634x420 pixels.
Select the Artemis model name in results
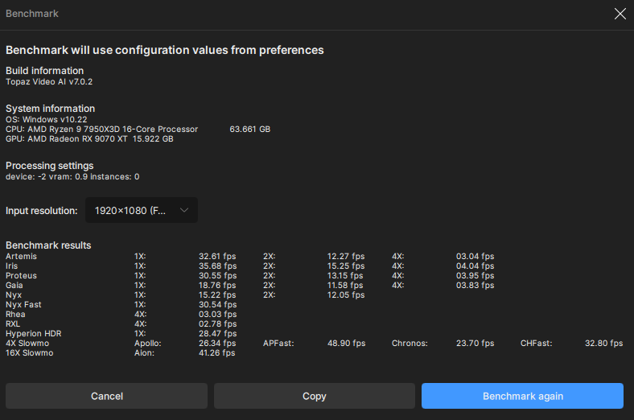tap(21, 257)
